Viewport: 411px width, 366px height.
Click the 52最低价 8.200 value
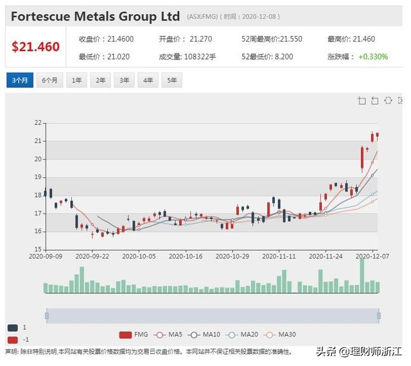267,57
